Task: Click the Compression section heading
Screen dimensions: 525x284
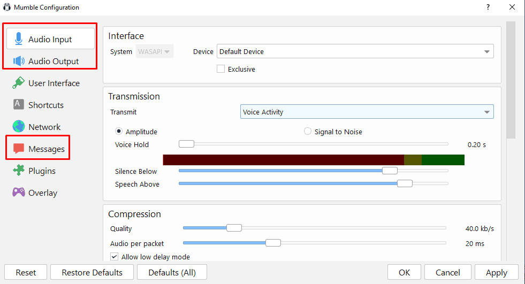Action: coord(135,214)
